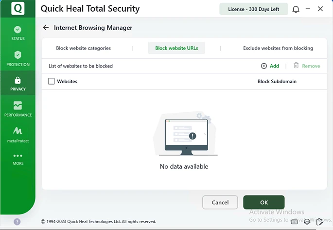Switch to Block website categories tab
This screenshot has height=230, width=333.
pos(84,48)
